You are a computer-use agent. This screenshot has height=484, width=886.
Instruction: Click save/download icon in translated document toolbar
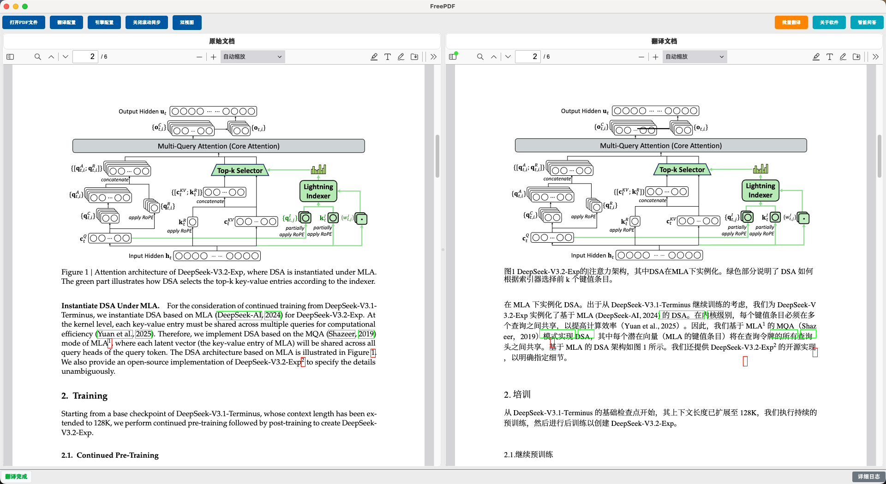pos(856,57)
